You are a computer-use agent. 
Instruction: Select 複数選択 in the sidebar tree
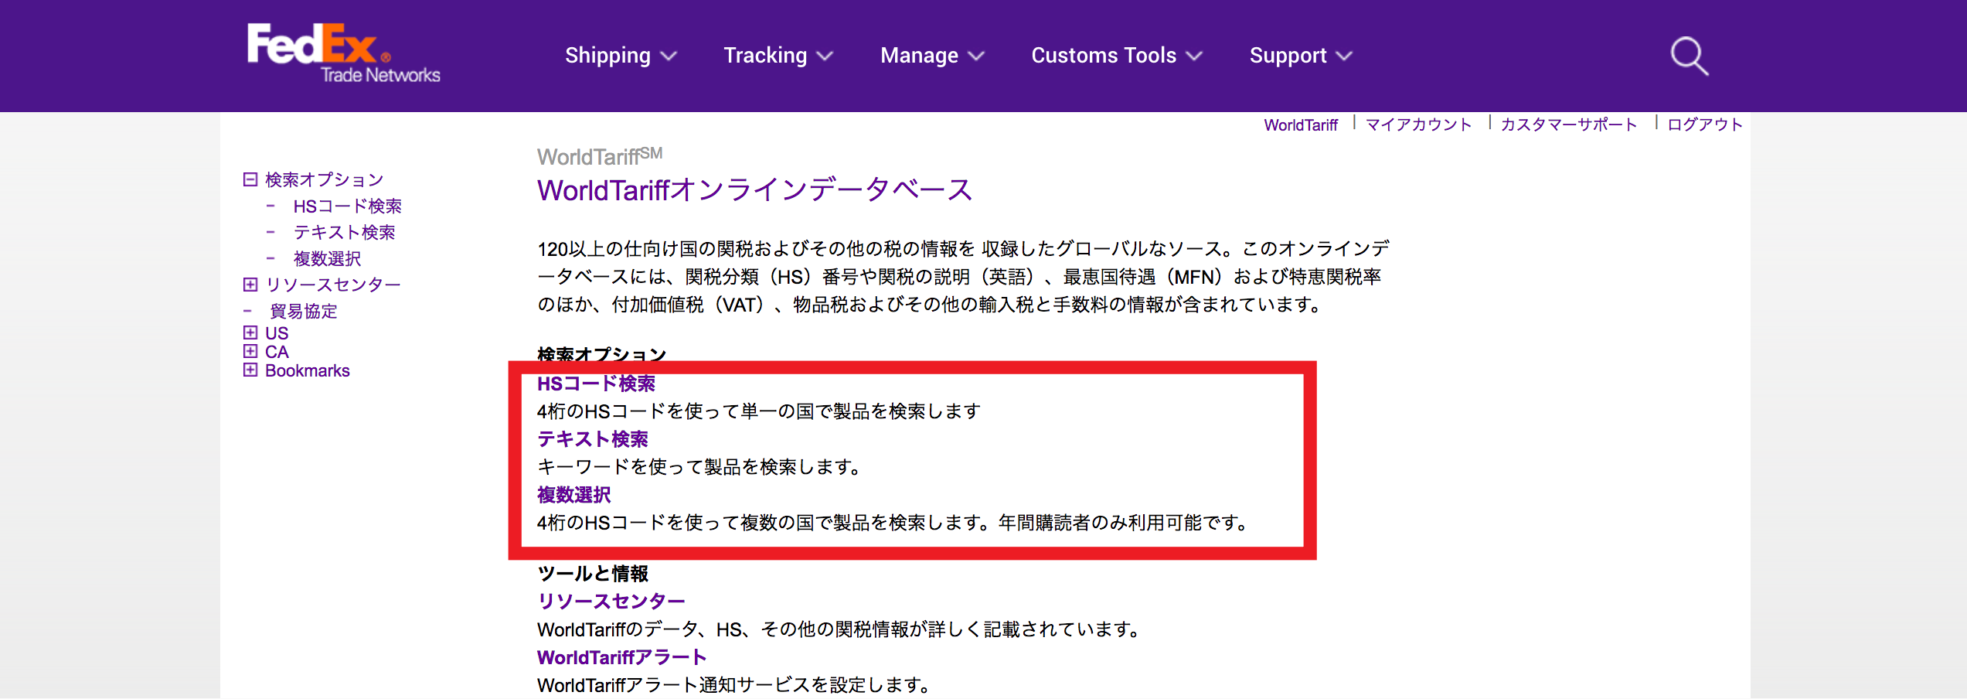pos(327,259)
